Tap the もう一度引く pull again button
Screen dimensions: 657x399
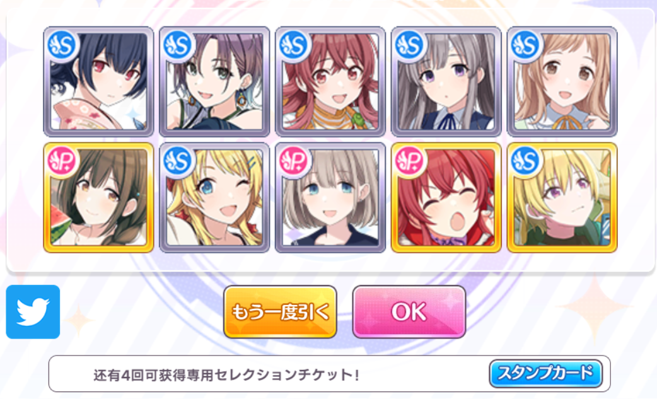click(280, 312)
